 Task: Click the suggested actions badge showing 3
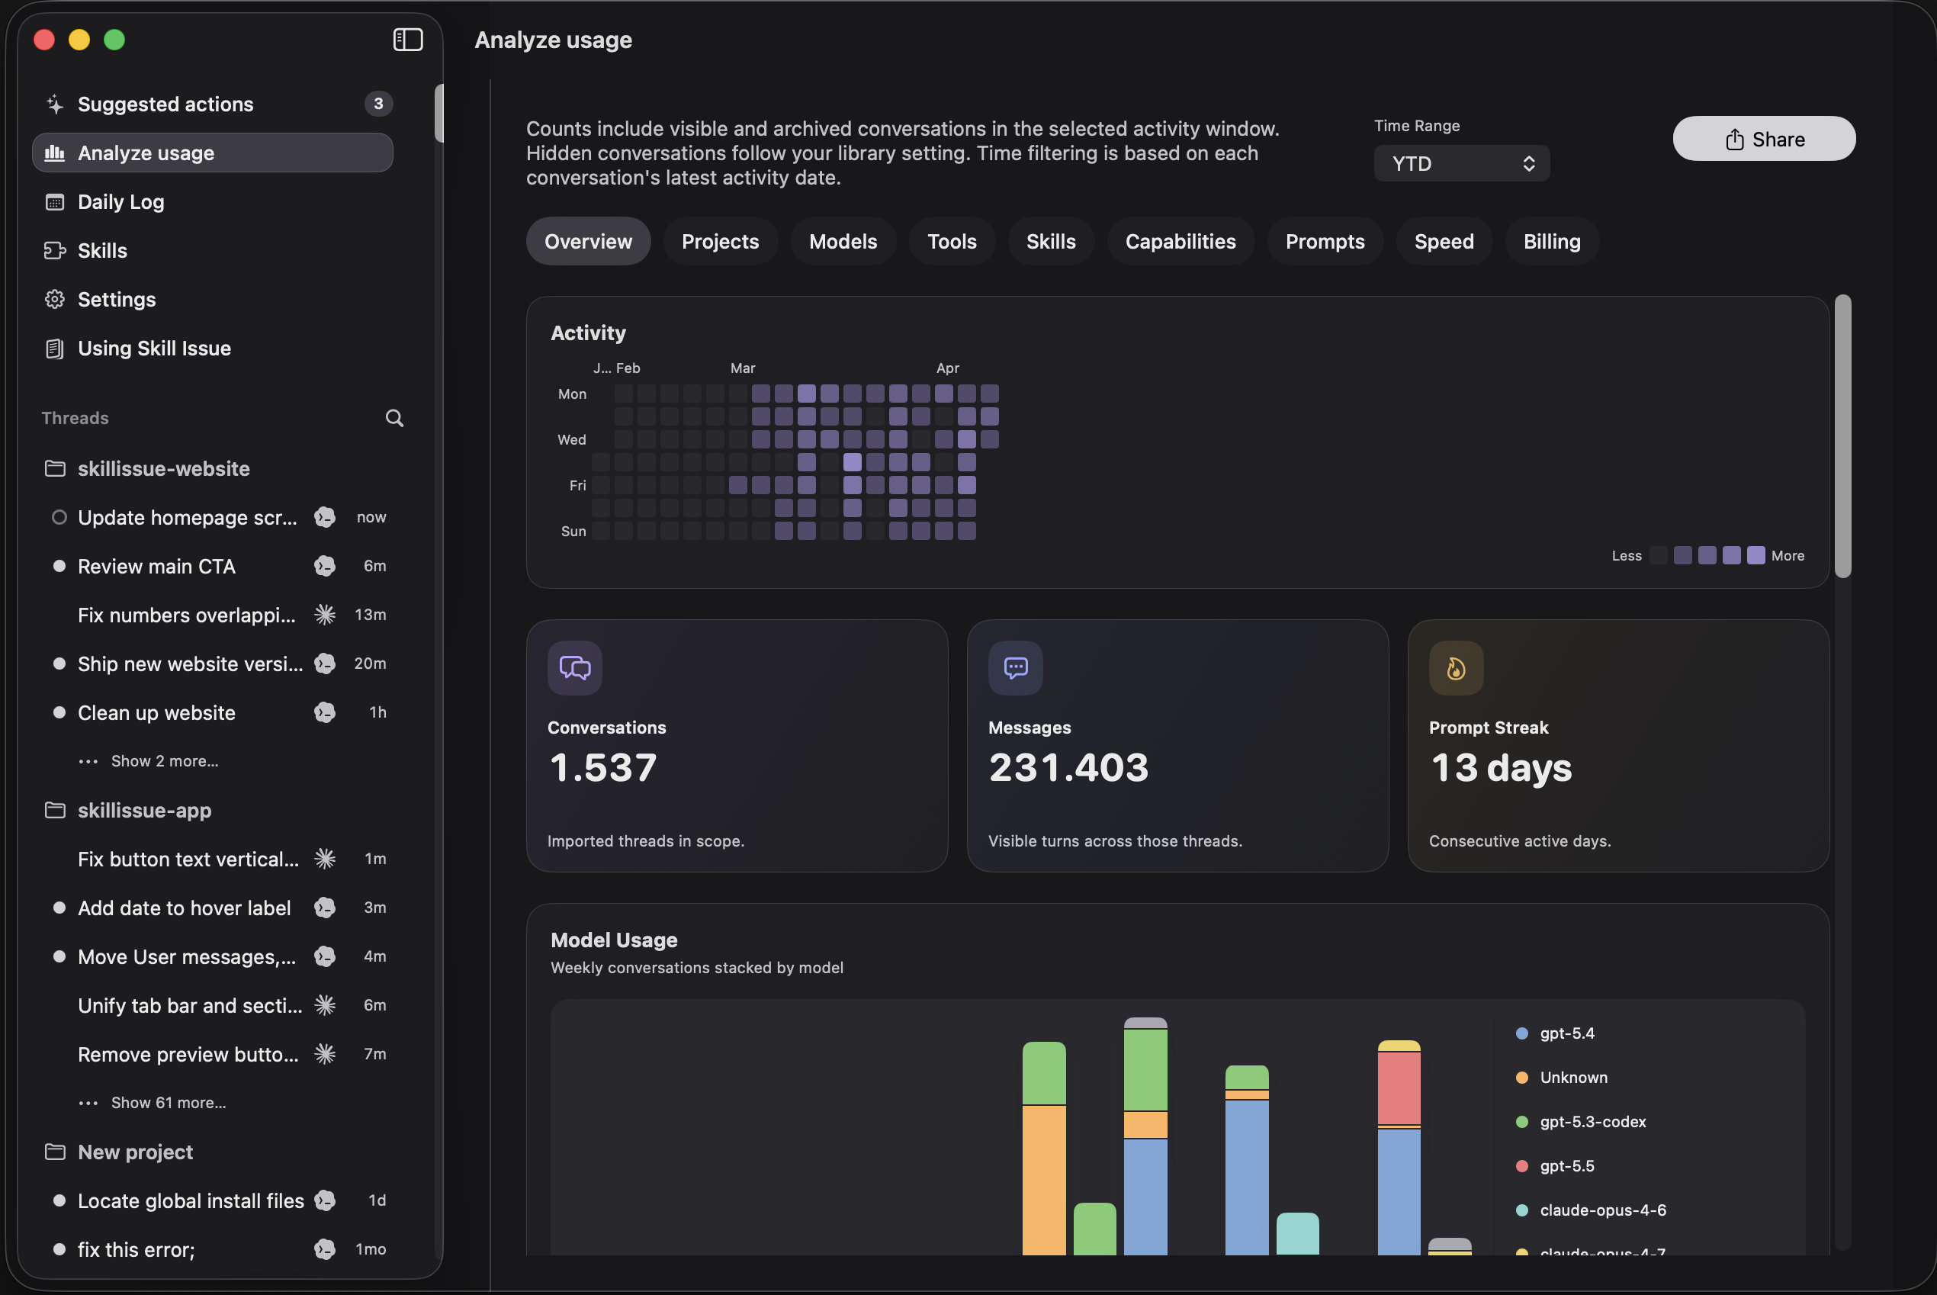(378, 104)
